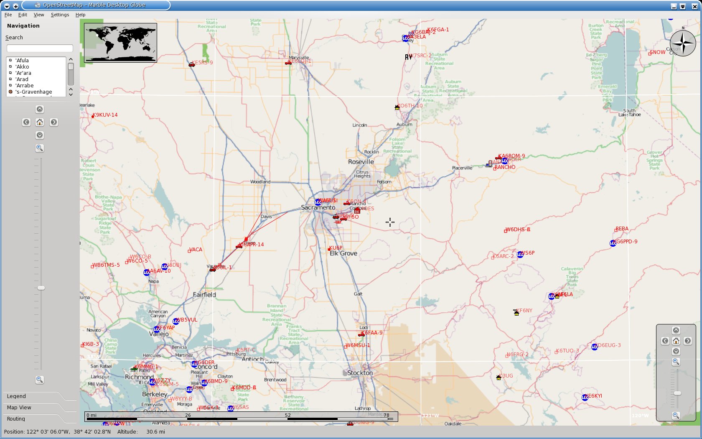Image resolution: width=702 pixels, height=439 pixels.
Task: Click floating zoom slider handle
Action: 677,393
